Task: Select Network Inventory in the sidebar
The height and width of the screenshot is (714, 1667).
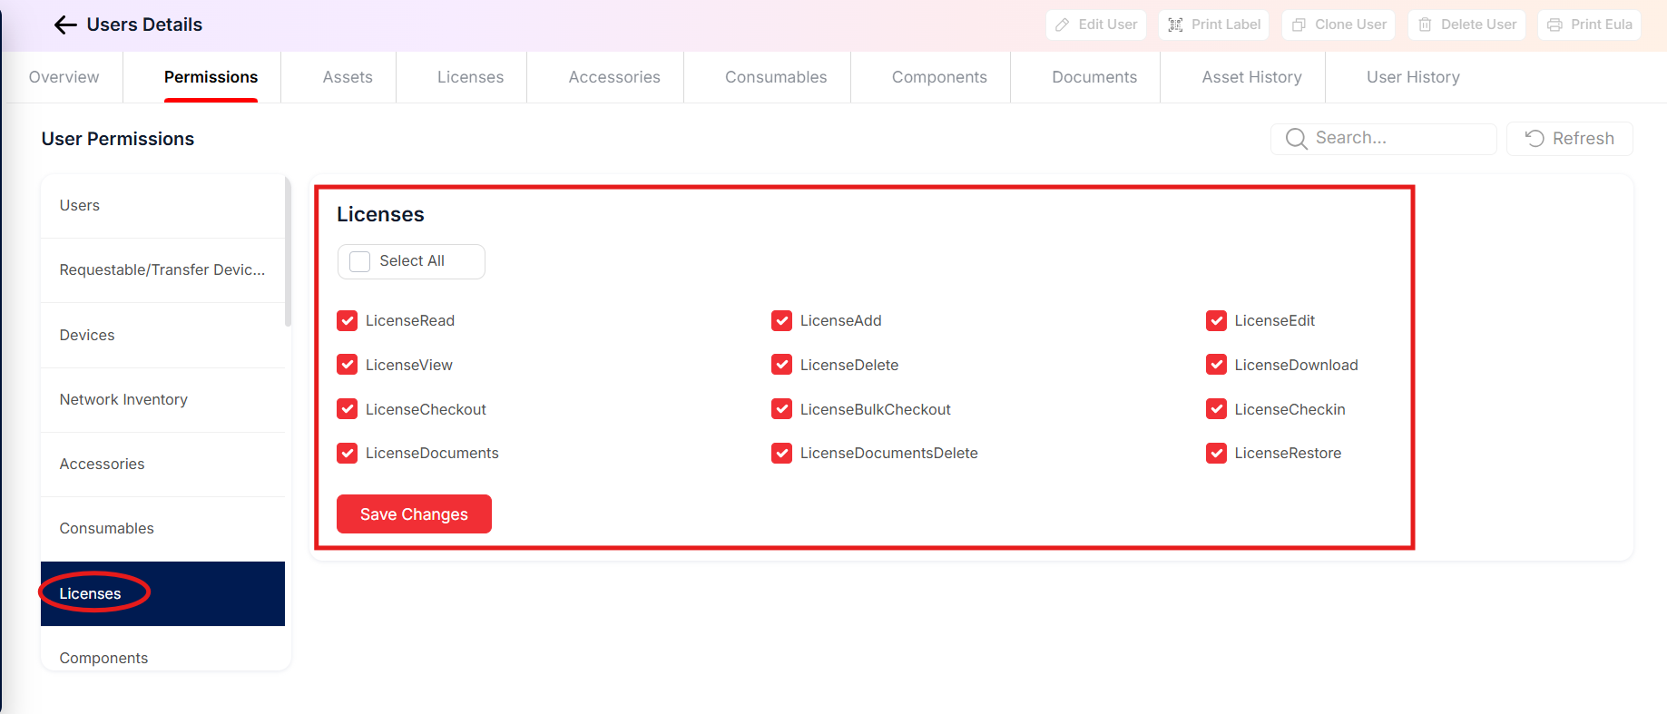Action: [x=162, y=400]
